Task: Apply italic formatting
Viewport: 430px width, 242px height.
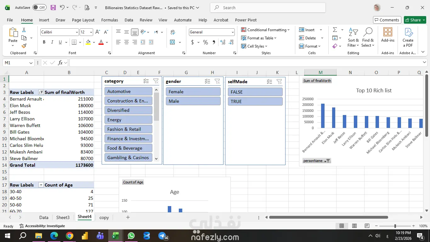Action: click(52, 42)
